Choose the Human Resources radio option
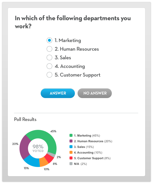 [49, 49]
